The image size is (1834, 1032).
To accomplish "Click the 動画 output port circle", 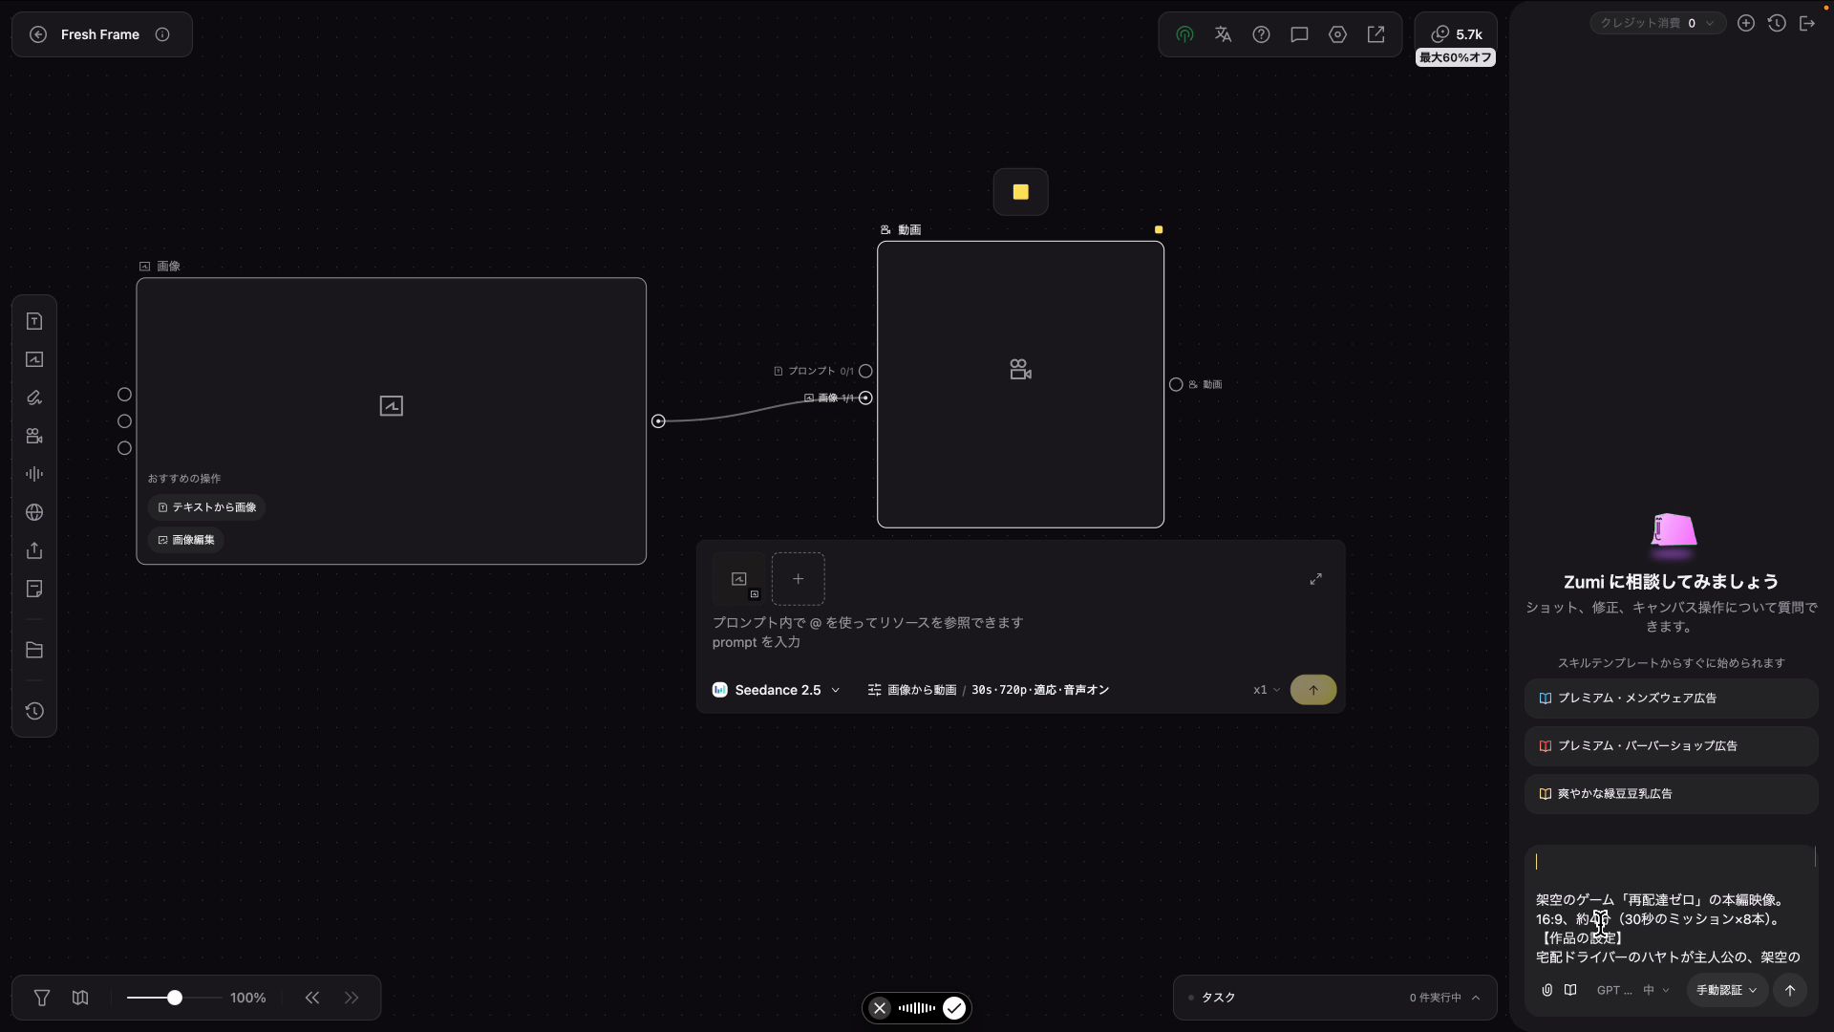I will 1176,384.
